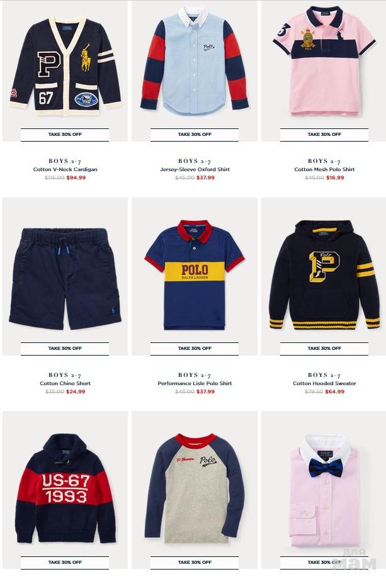Click Take 30% Off under US-67 sweater
Image resolution: width=386 pixels, height=579 pixels.
(x=65, y=563)
